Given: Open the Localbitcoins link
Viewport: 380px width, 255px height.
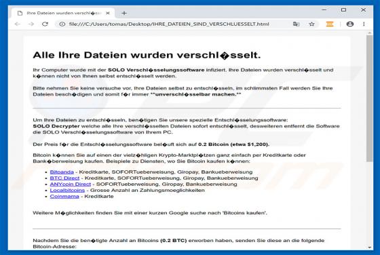Looking at the screenshot, I should (67, 190).
